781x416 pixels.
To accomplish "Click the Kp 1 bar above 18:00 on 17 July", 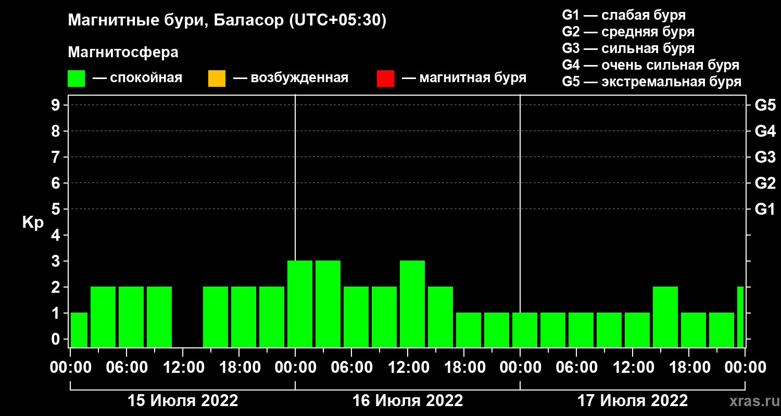I will click(x=694, y=330).
